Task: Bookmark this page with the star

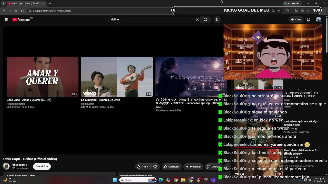Action: click(x=279, y=11)
